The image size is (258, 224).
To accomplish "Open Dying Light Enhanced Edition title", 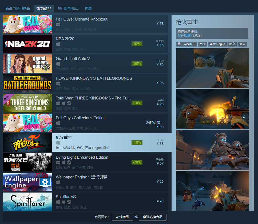I will click(x=82, y=157).
